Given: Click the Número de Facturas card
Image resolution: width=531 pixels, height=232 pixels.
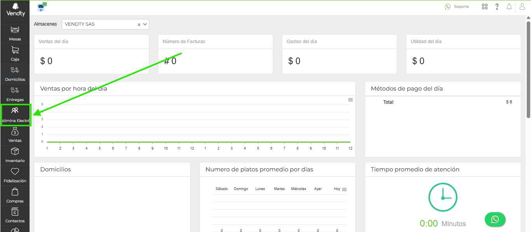Looking at the screenshot, I should [215, 54].
